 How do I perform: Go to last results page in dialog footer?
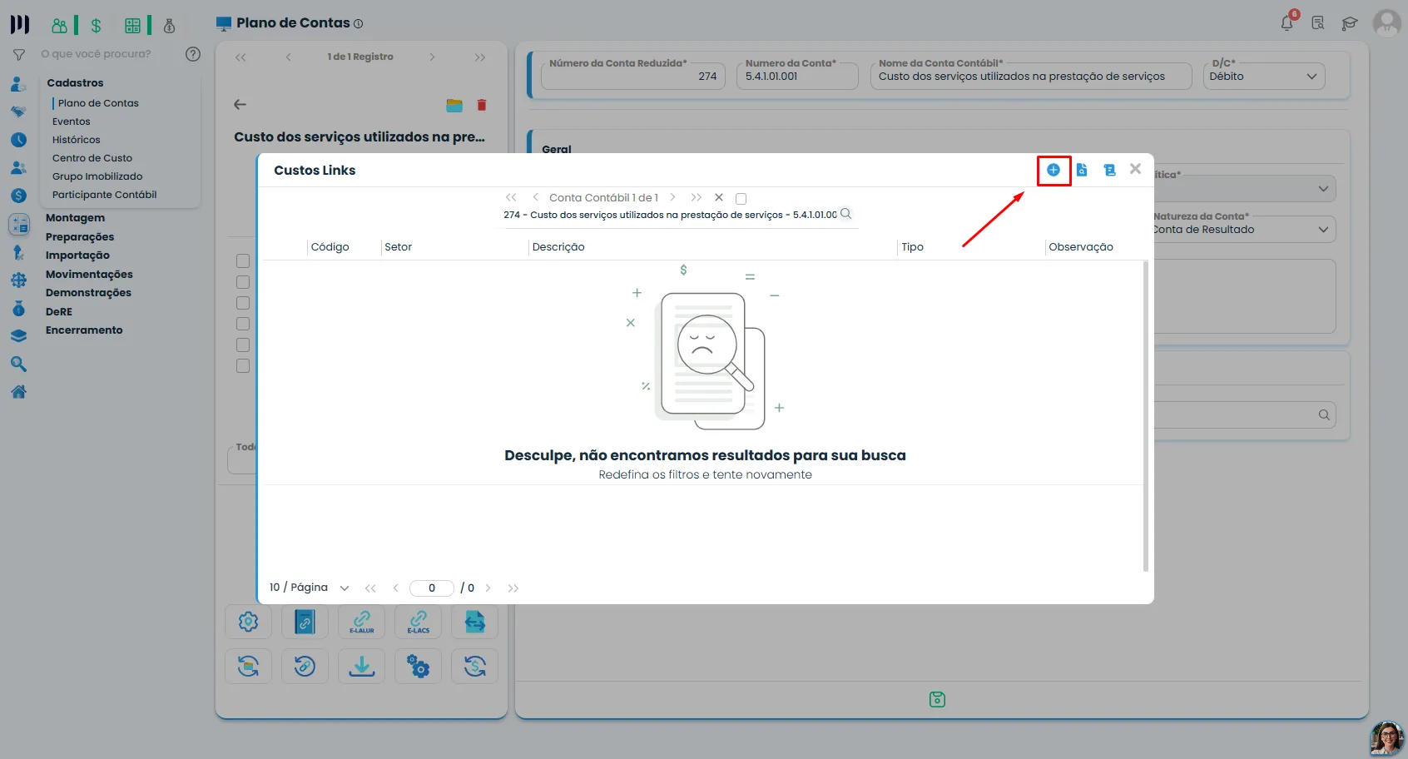tap(513, 588)
